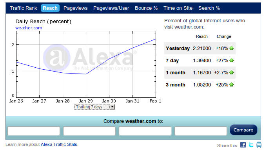The height and width of the screenshot is (151, 265).
Task: Click the 7 day row label
Action: (x=172, y=61)
